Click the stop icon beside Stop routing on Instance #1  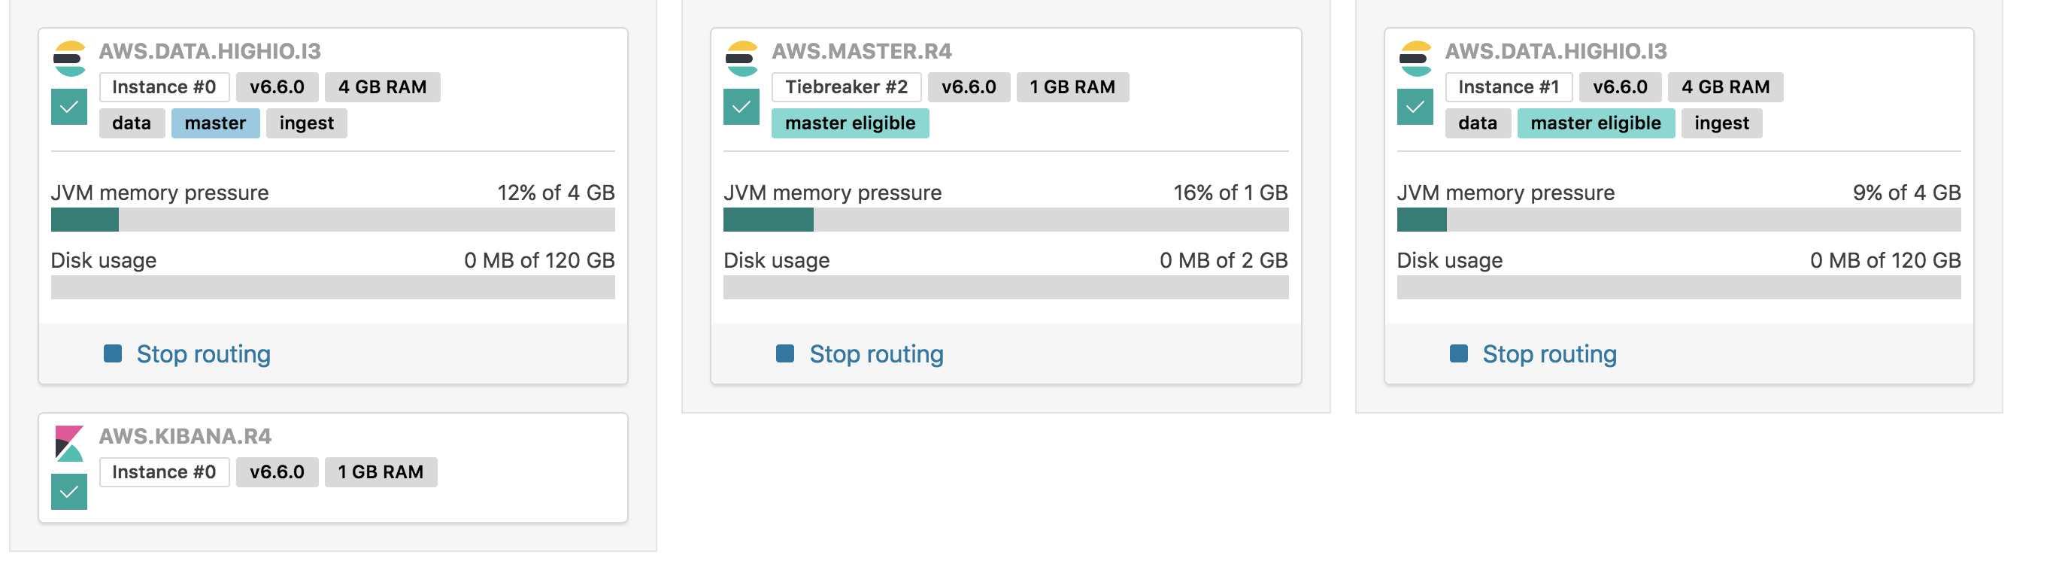(x=1459, y=353)
